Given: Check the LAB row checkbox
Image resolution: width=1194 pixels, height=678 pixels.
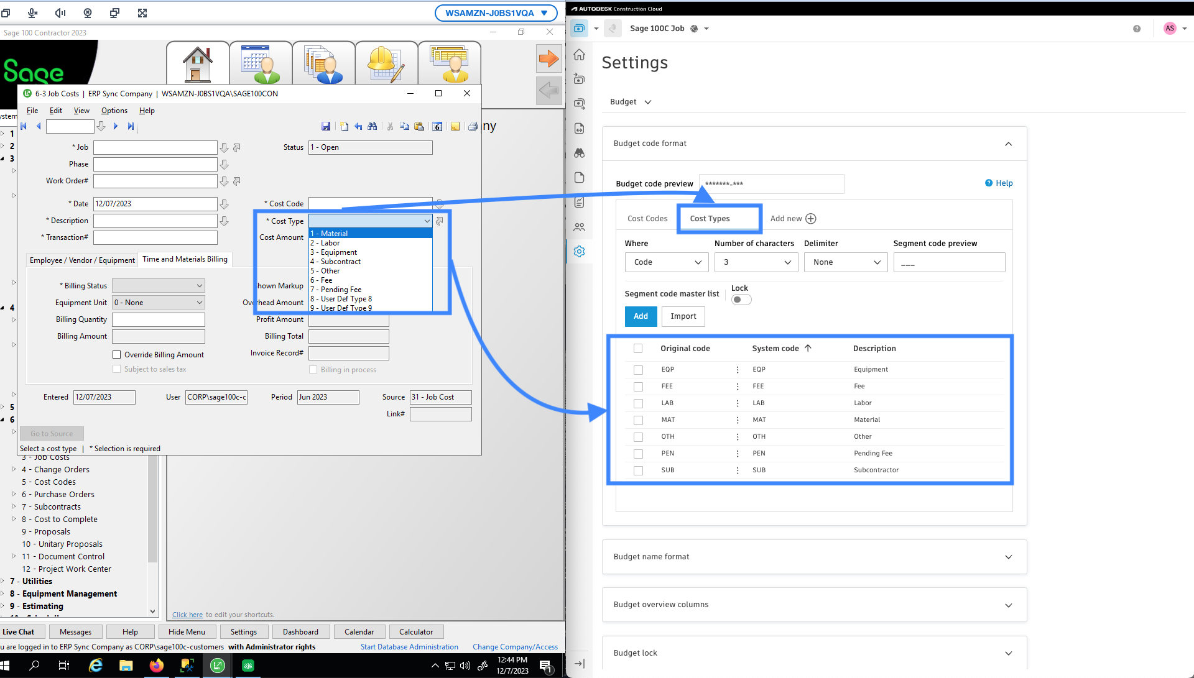Looking at the screenshot, I should (x=638, y=403).
